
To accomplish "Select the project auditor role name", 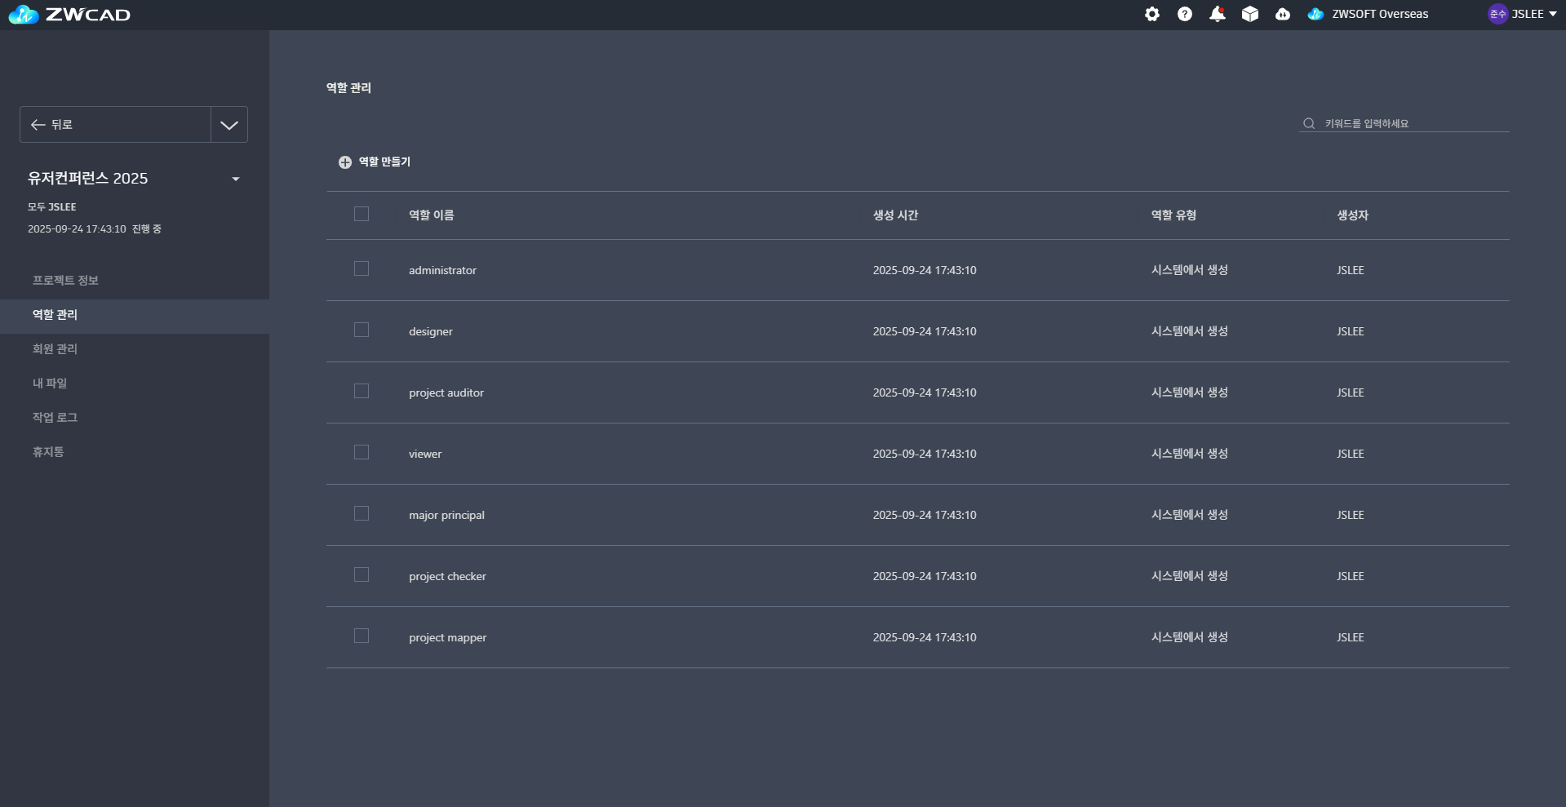I will [446, 392].
